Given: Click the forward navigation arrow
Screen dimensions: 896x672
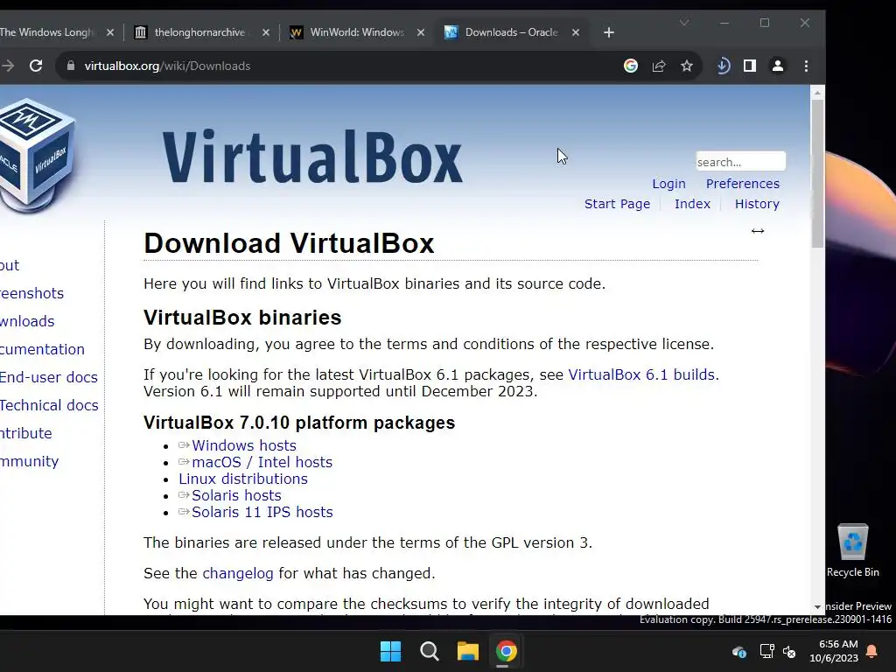Looking at the screenshot, I should (7, 66).
